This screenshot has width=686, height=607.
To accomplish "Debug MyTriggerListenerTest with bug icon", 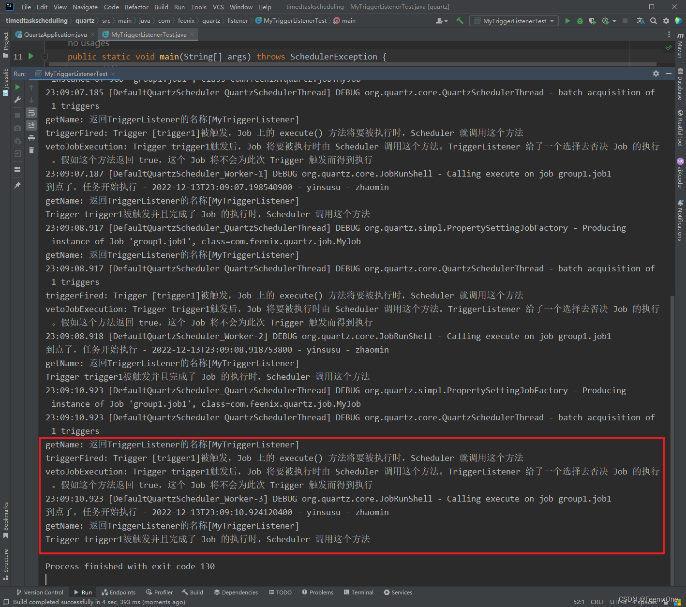I will 580,21.
